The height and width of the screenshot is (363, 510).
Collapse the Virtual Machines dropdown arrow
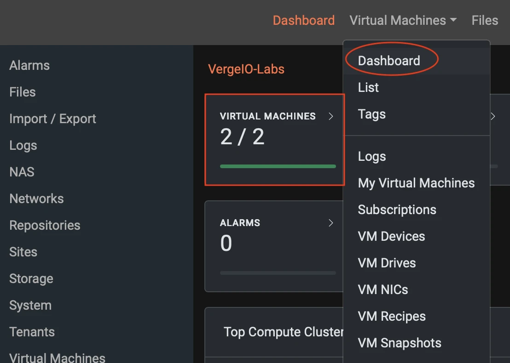click(x=454, y=20)
